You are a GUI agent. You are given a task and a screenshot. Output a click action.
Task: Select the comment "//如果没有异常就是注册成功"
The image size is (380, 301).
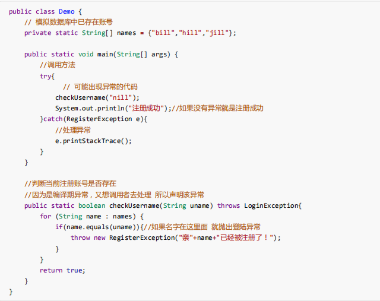coord(218,108)
